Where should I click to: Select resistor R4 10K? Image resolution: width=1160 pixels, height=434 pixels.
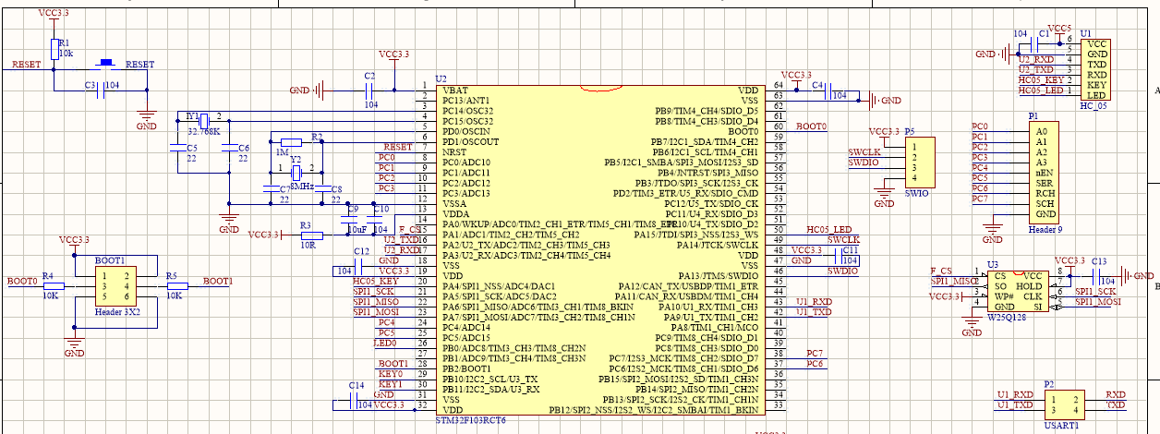(52, 285)
